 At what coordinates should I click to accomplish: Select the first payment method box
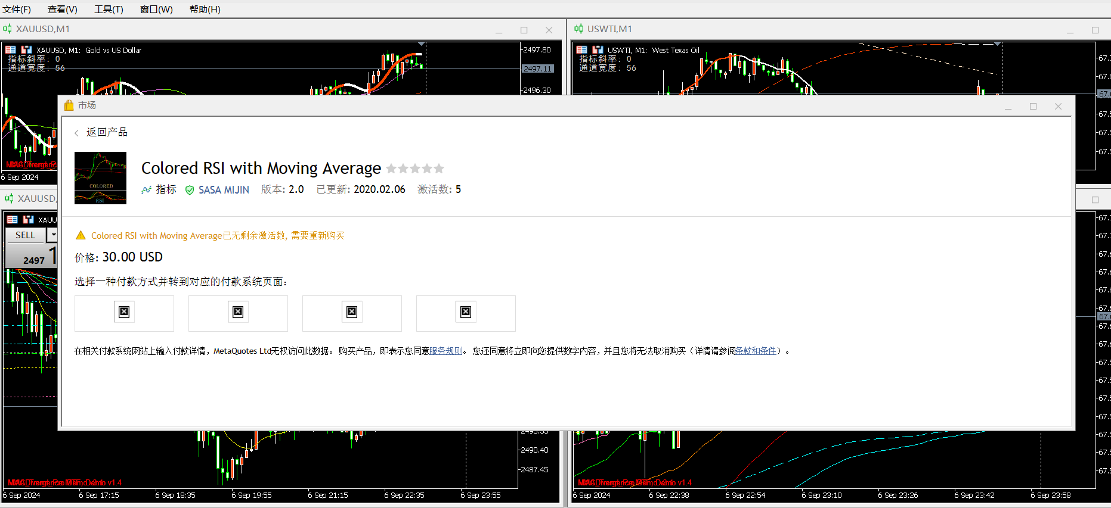(124, 313)
